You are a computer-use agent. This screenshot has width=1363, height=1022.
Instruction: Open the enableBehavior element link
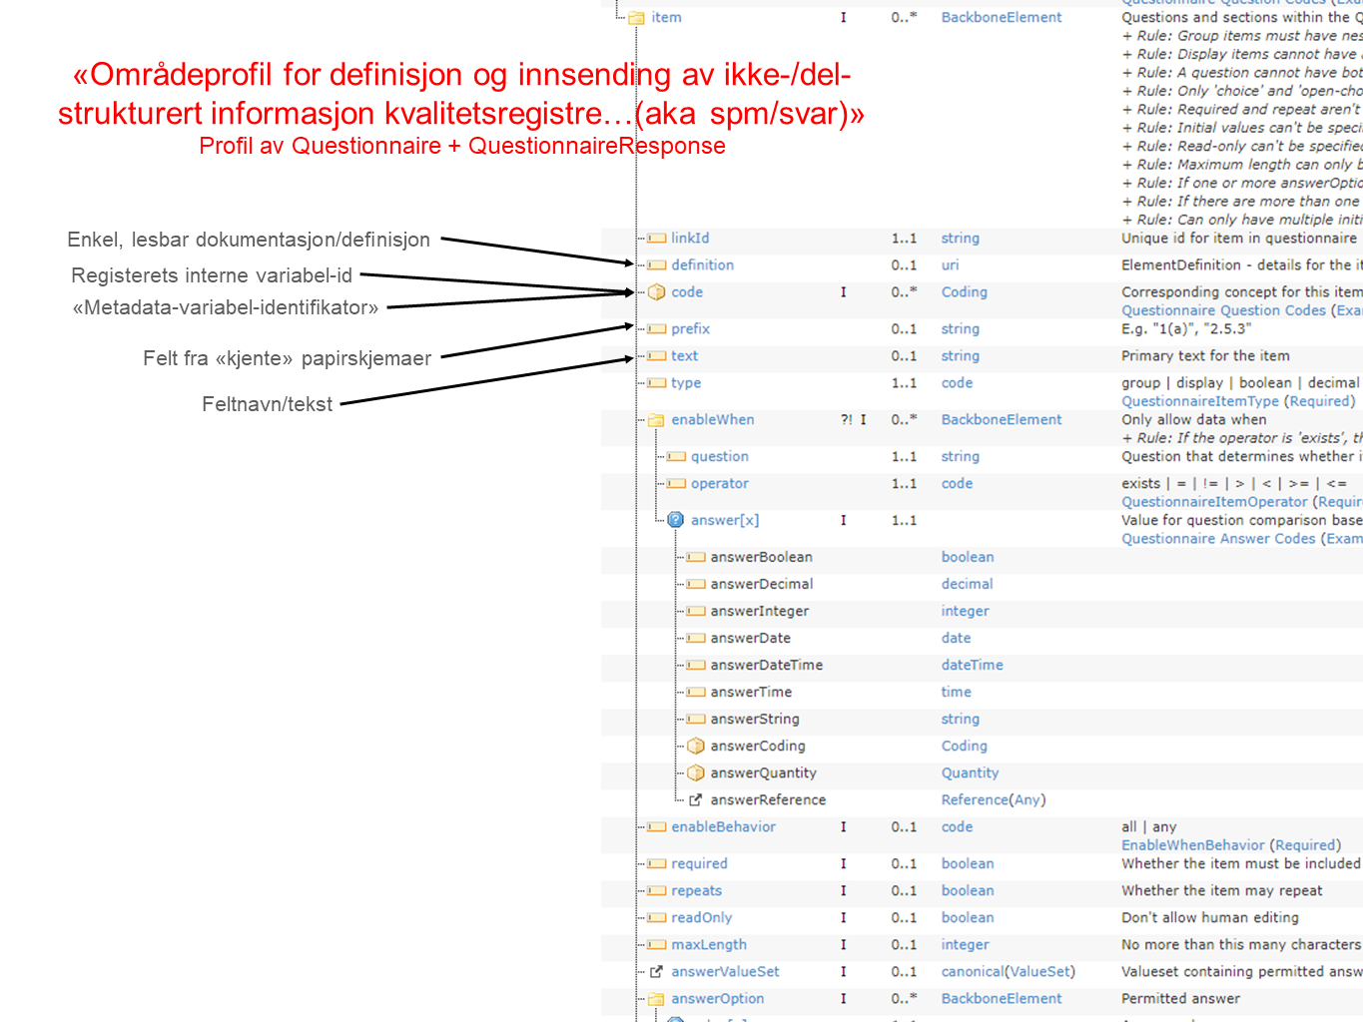[x=723, y=827]
